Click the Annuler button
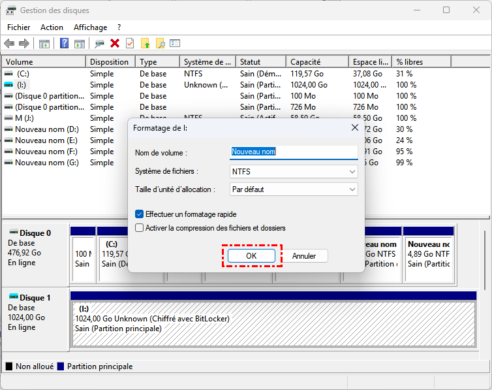 pos(304,256)
